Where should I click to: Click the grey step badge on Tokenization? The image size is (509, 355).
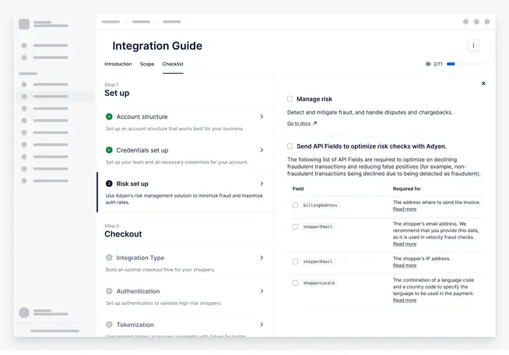(109, 325)
